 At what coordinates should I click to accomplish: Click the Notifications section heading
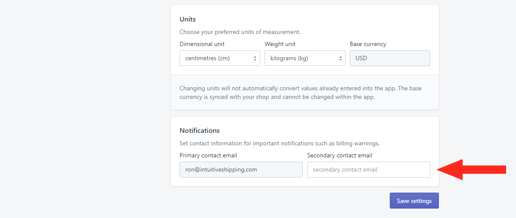pos(199,130)
